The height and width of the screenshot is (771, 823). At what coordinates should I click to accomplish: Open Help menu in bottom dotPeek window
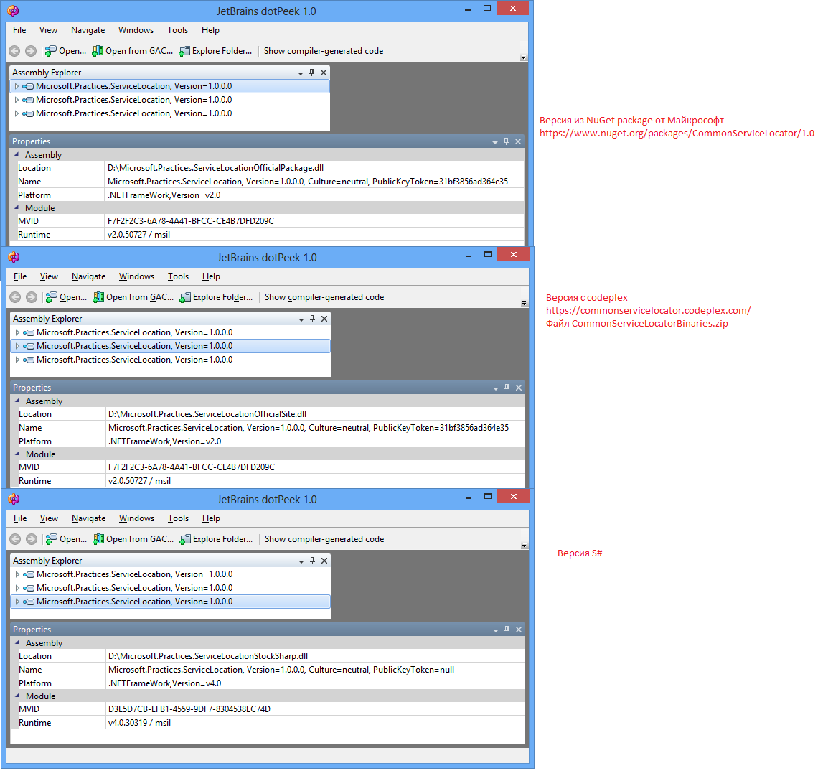coord(211,518)
